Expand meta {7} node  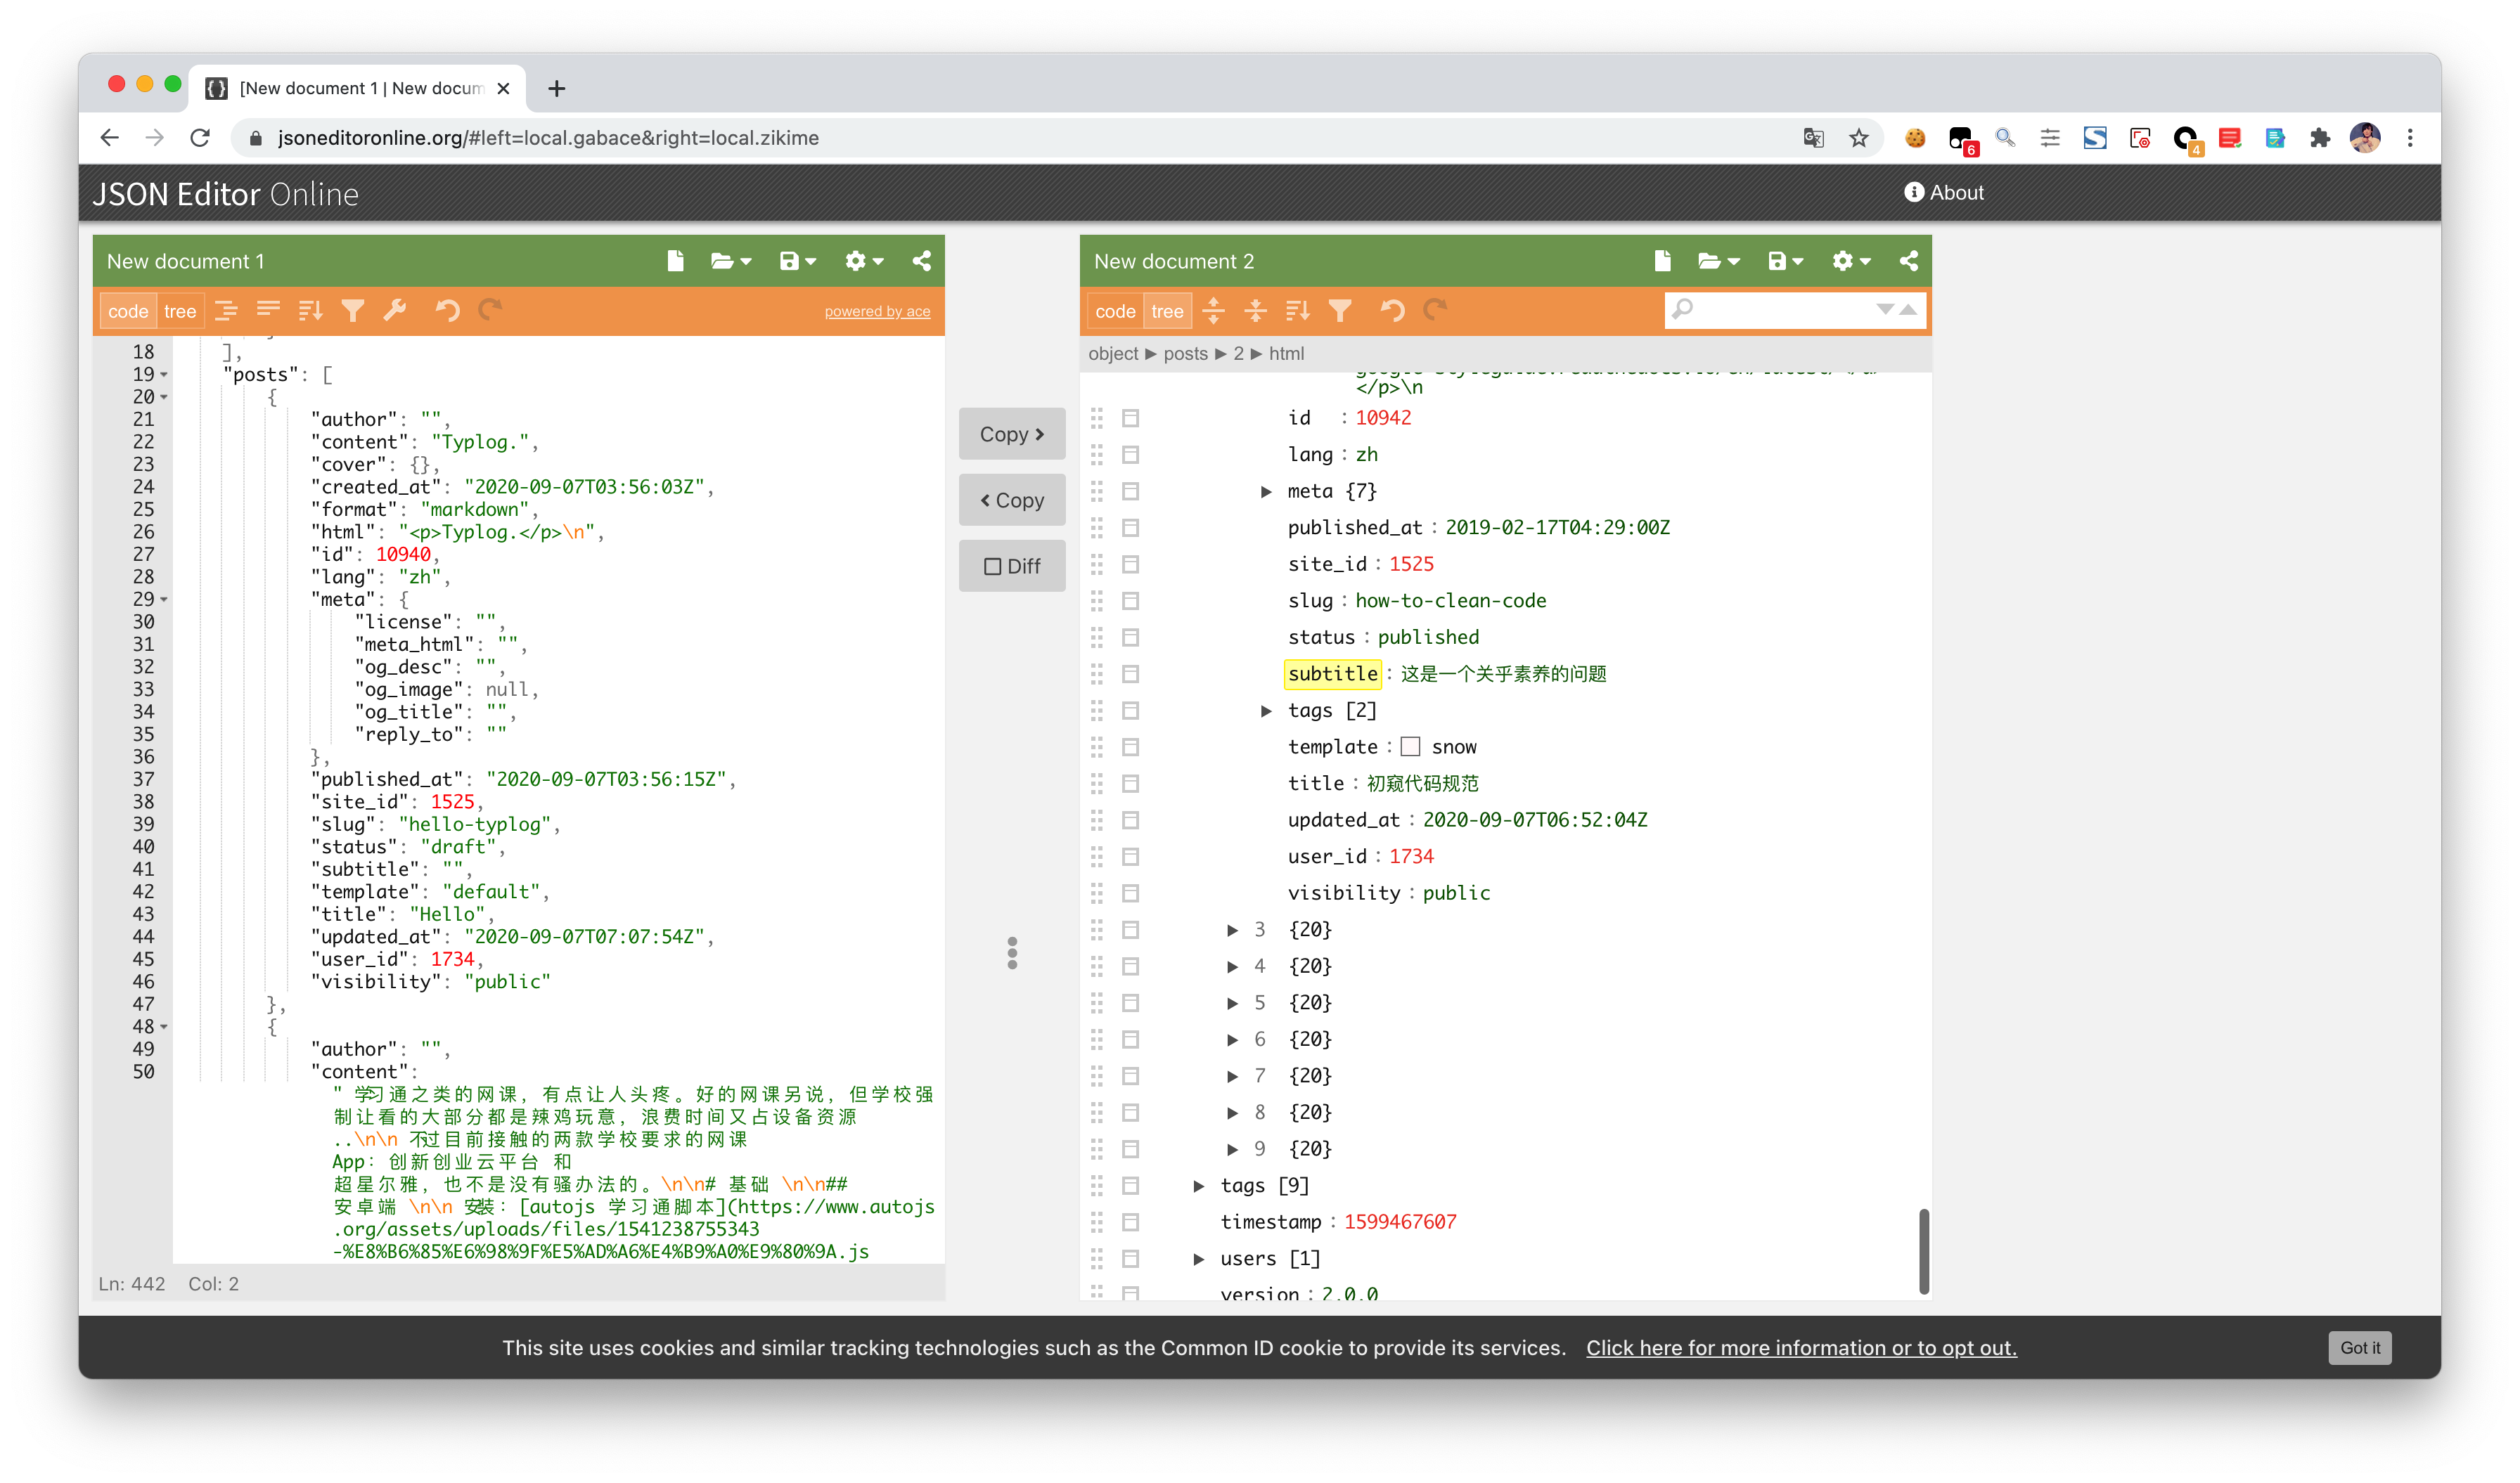[1265, 491]
